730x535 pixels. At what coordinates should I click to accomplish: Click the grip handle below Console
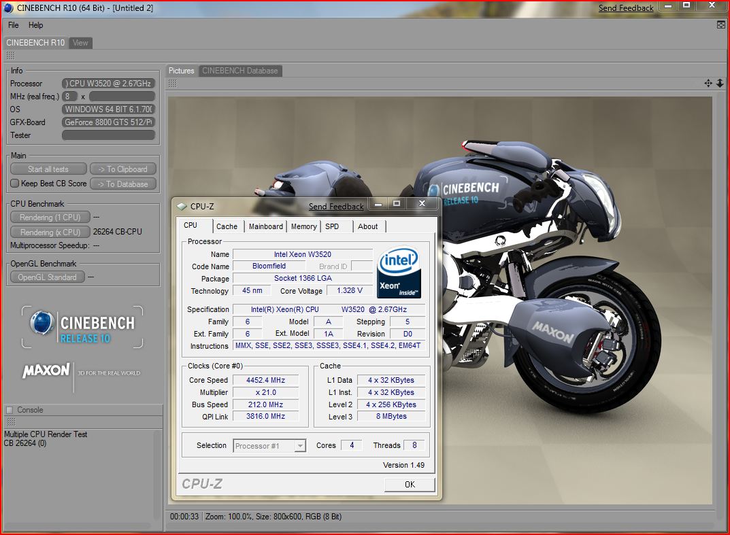pyautogui.click(x=11, y=422)
